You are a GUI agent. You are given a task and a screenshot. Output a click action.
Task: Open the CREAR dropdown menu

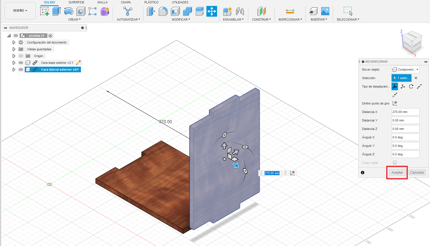74,19
